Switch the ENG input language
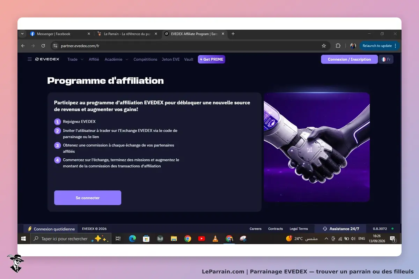The image size is (419, 279). coord(362,239)
